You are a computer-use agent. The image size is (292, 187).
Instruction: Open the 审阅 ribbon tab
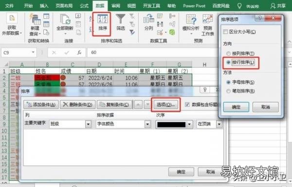point(116,6)
